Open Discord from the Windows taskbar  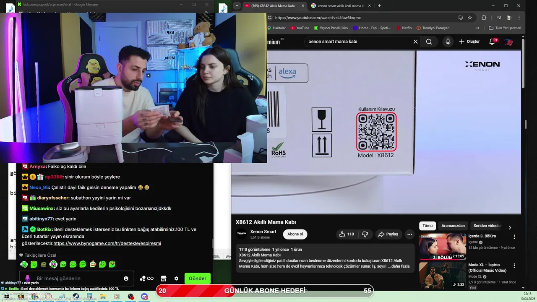point(144,297)
